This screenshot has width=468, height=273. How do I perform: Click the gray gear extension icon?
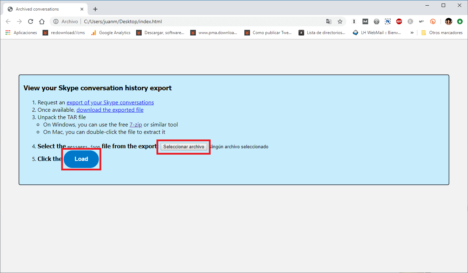pos(377,21)
